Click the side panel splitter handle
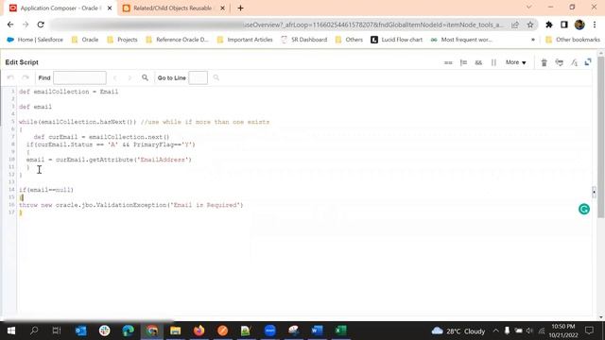605x340 pixels. click(595, 192)
